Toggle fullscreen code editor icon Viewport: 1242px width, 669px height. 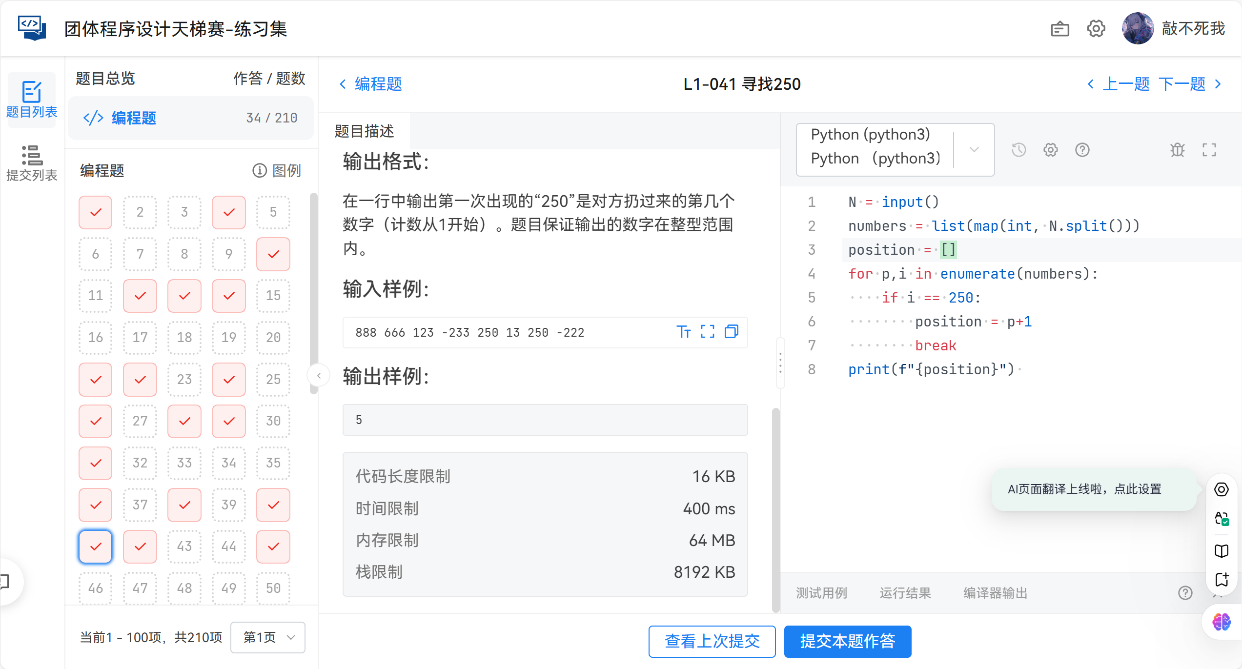coord(1209,150)
